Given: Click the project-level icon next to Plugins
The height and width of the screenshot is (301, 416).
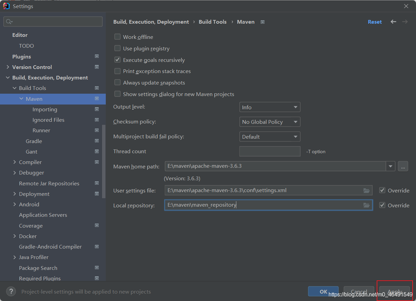Looking at the screenshot, I should tap(97, 56).
